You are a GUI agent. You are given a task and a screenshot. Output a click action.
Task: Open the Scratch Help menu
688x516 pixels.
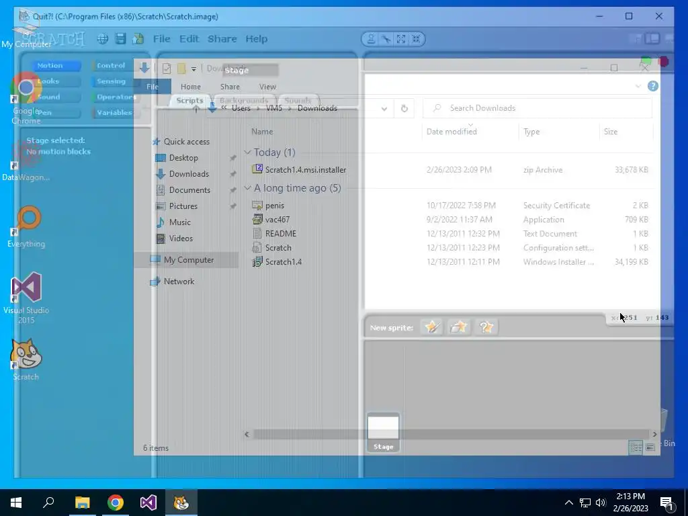[256, 39]
